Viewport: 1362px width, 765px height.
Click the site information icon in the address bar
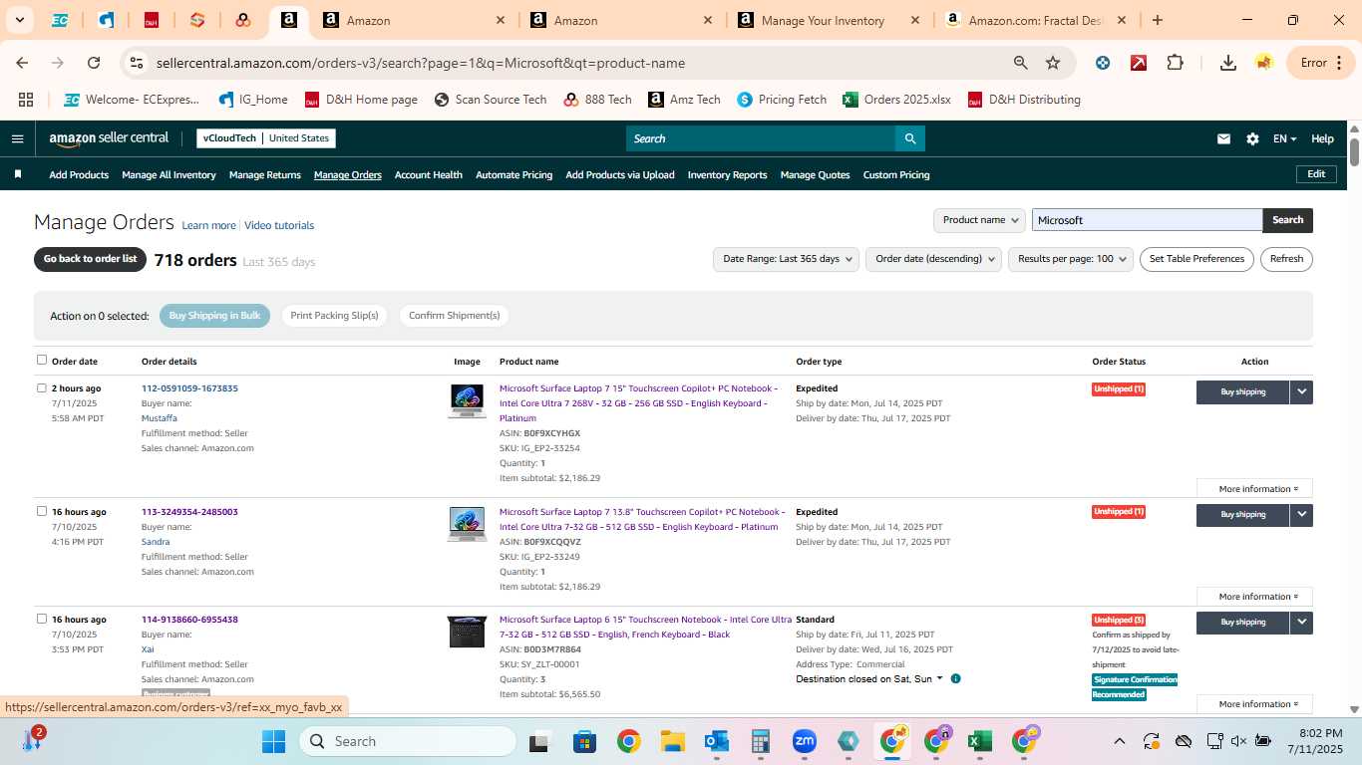point(137,63)
